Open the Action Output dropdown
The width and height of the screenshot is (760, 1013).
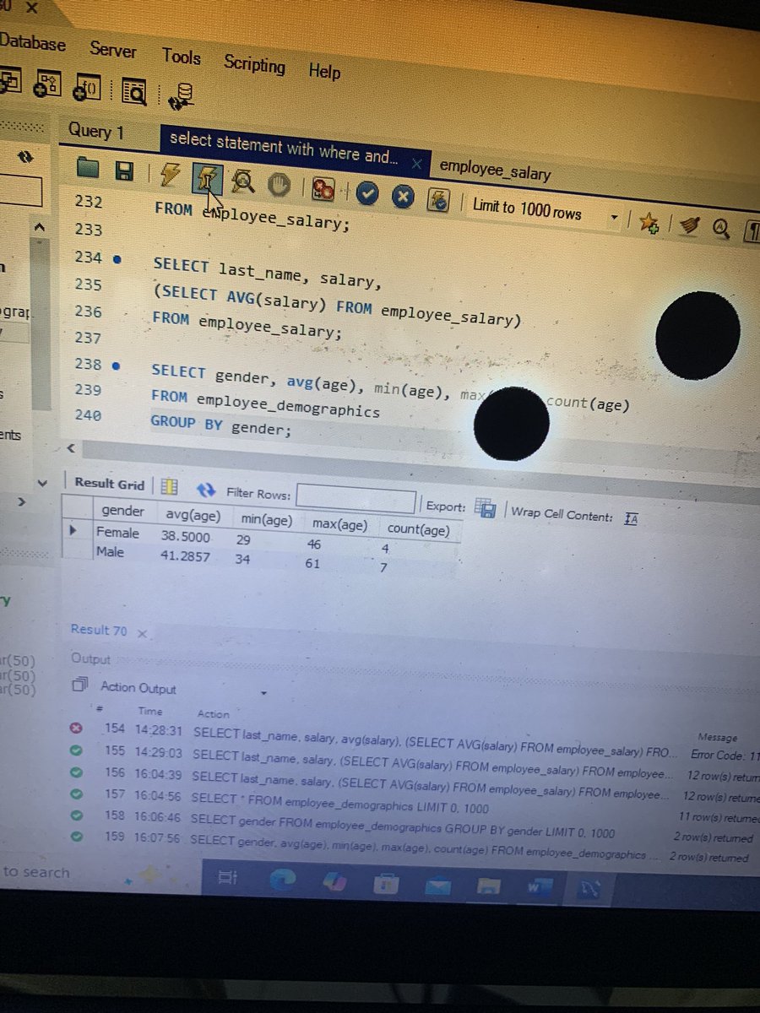pos(263,693)
